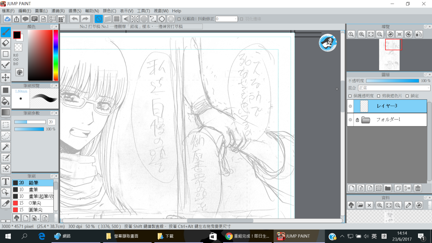Toggle the 保護透明度 checkbox
The height and width of the screenshot is (243, 432).
pyautogui.click(x=350, y=96)
